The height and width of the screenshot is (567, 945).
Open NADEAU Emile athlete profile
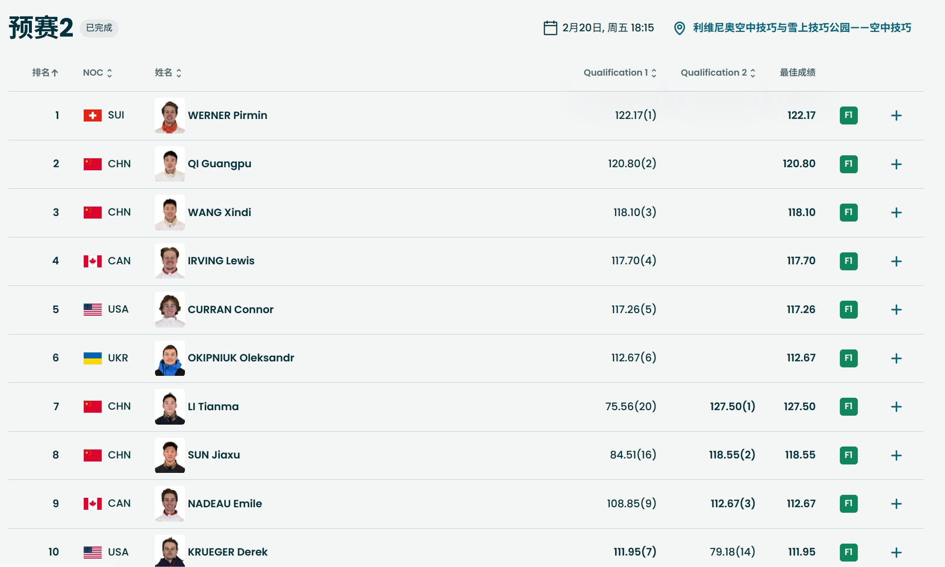[225, 504]
